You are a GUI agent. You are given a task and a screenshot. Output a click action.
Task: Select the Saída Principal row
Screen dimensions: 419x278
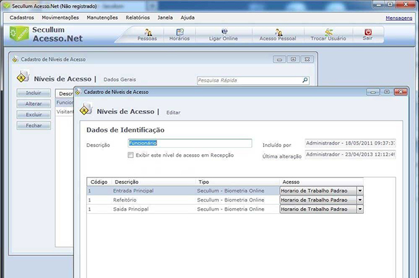(x=225, y=209)
